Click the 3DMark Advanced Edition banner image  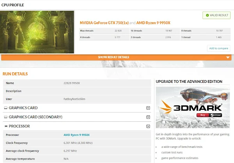coord(193,107)
